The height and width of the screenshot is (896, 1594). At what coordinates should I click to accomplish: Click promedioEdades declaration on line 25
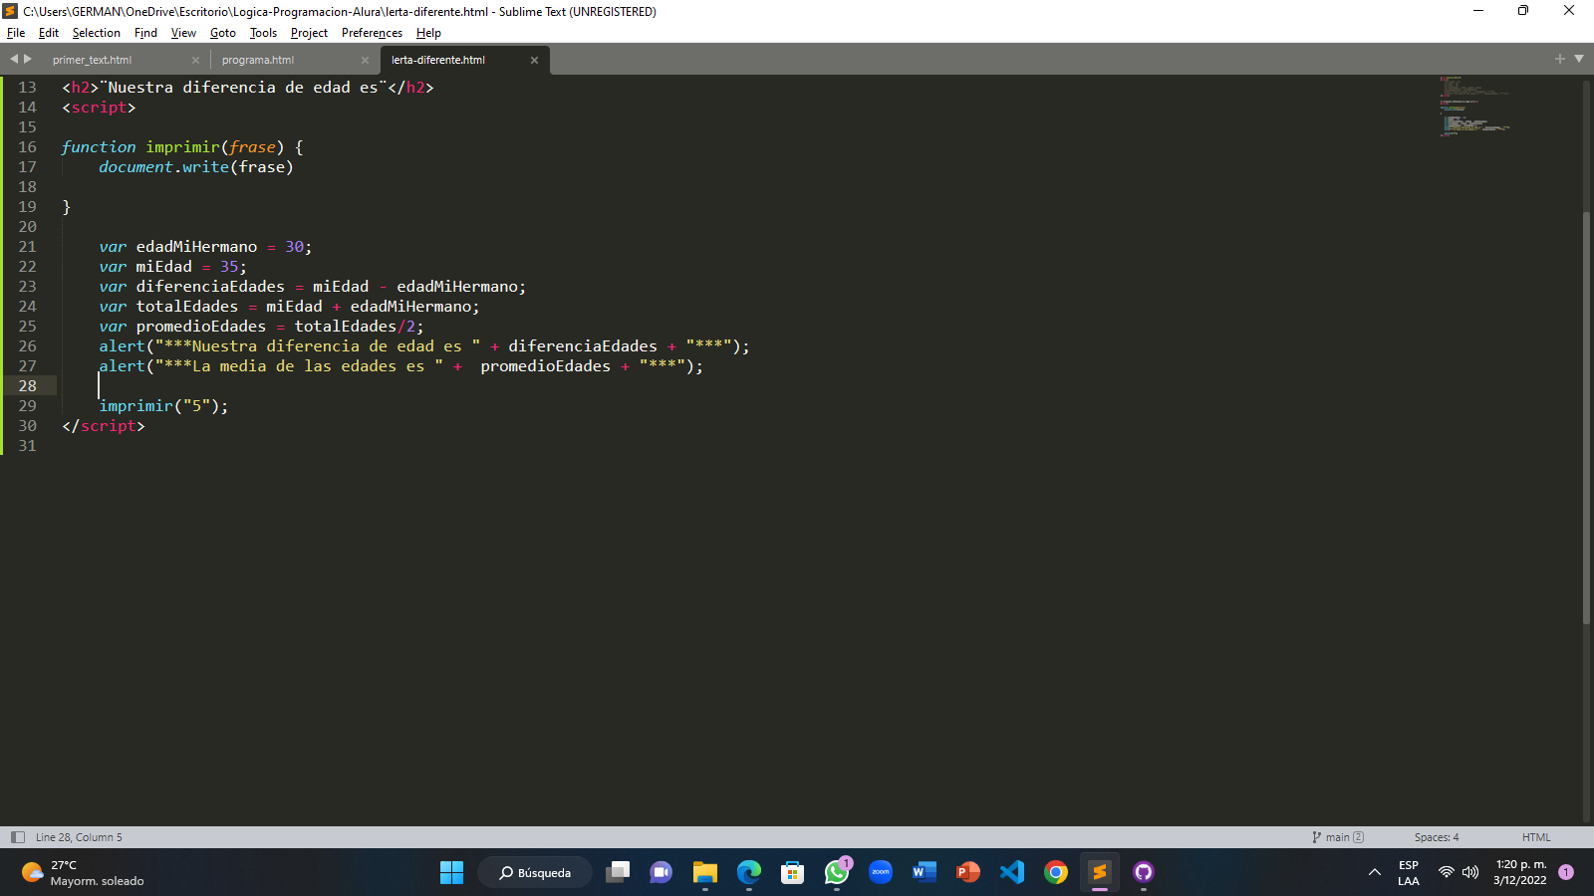coord(201,327)
